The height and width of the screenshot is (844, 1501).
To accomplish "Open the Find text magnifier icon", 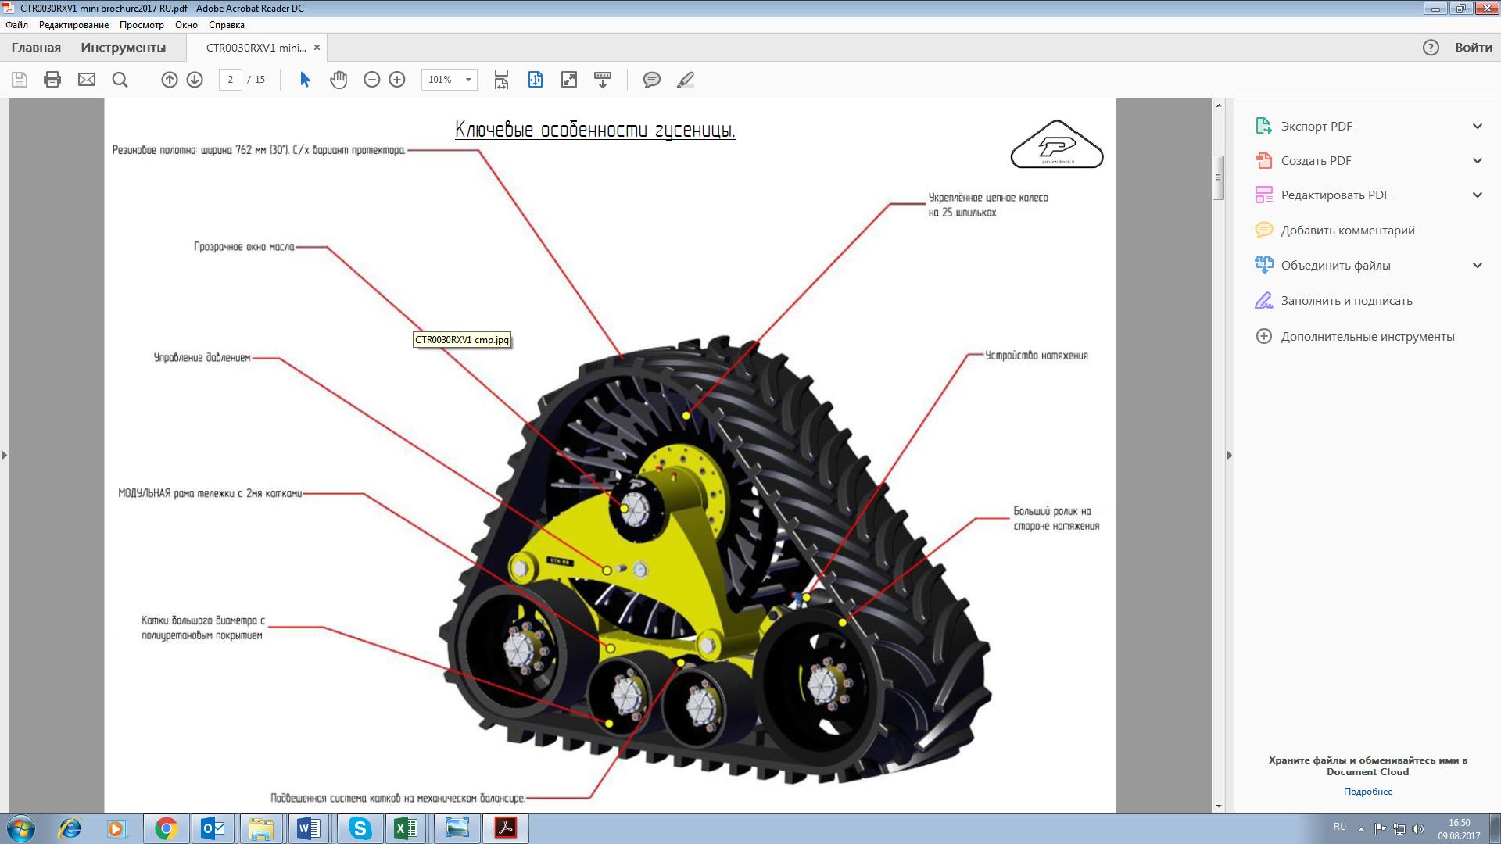I will point(120,80).
